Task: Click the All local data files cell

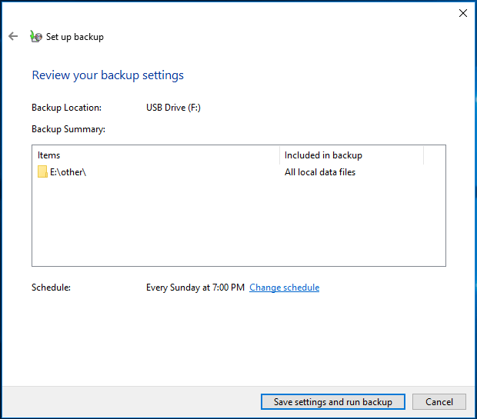Action: point(320,172)
